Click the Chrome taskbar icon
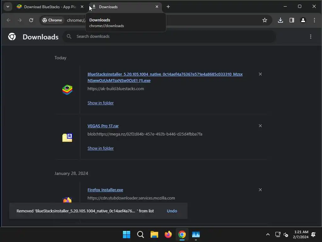This screenshot has width=322, height=242. click(182, 234)
